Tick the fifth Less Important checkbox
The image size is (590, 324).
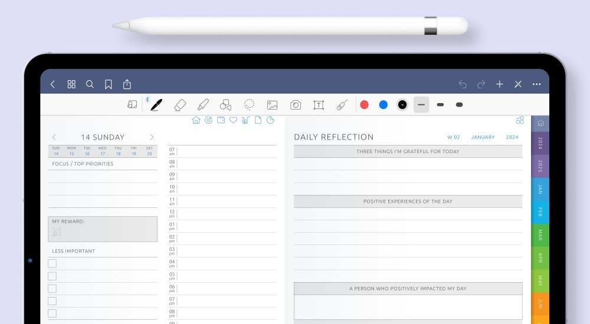click(53, 313)
